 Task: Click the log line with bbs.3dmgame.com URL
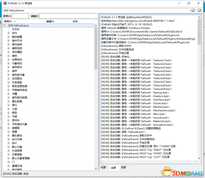tap(137, 21)
